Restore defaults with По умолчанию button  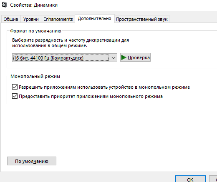click(32, 161)
